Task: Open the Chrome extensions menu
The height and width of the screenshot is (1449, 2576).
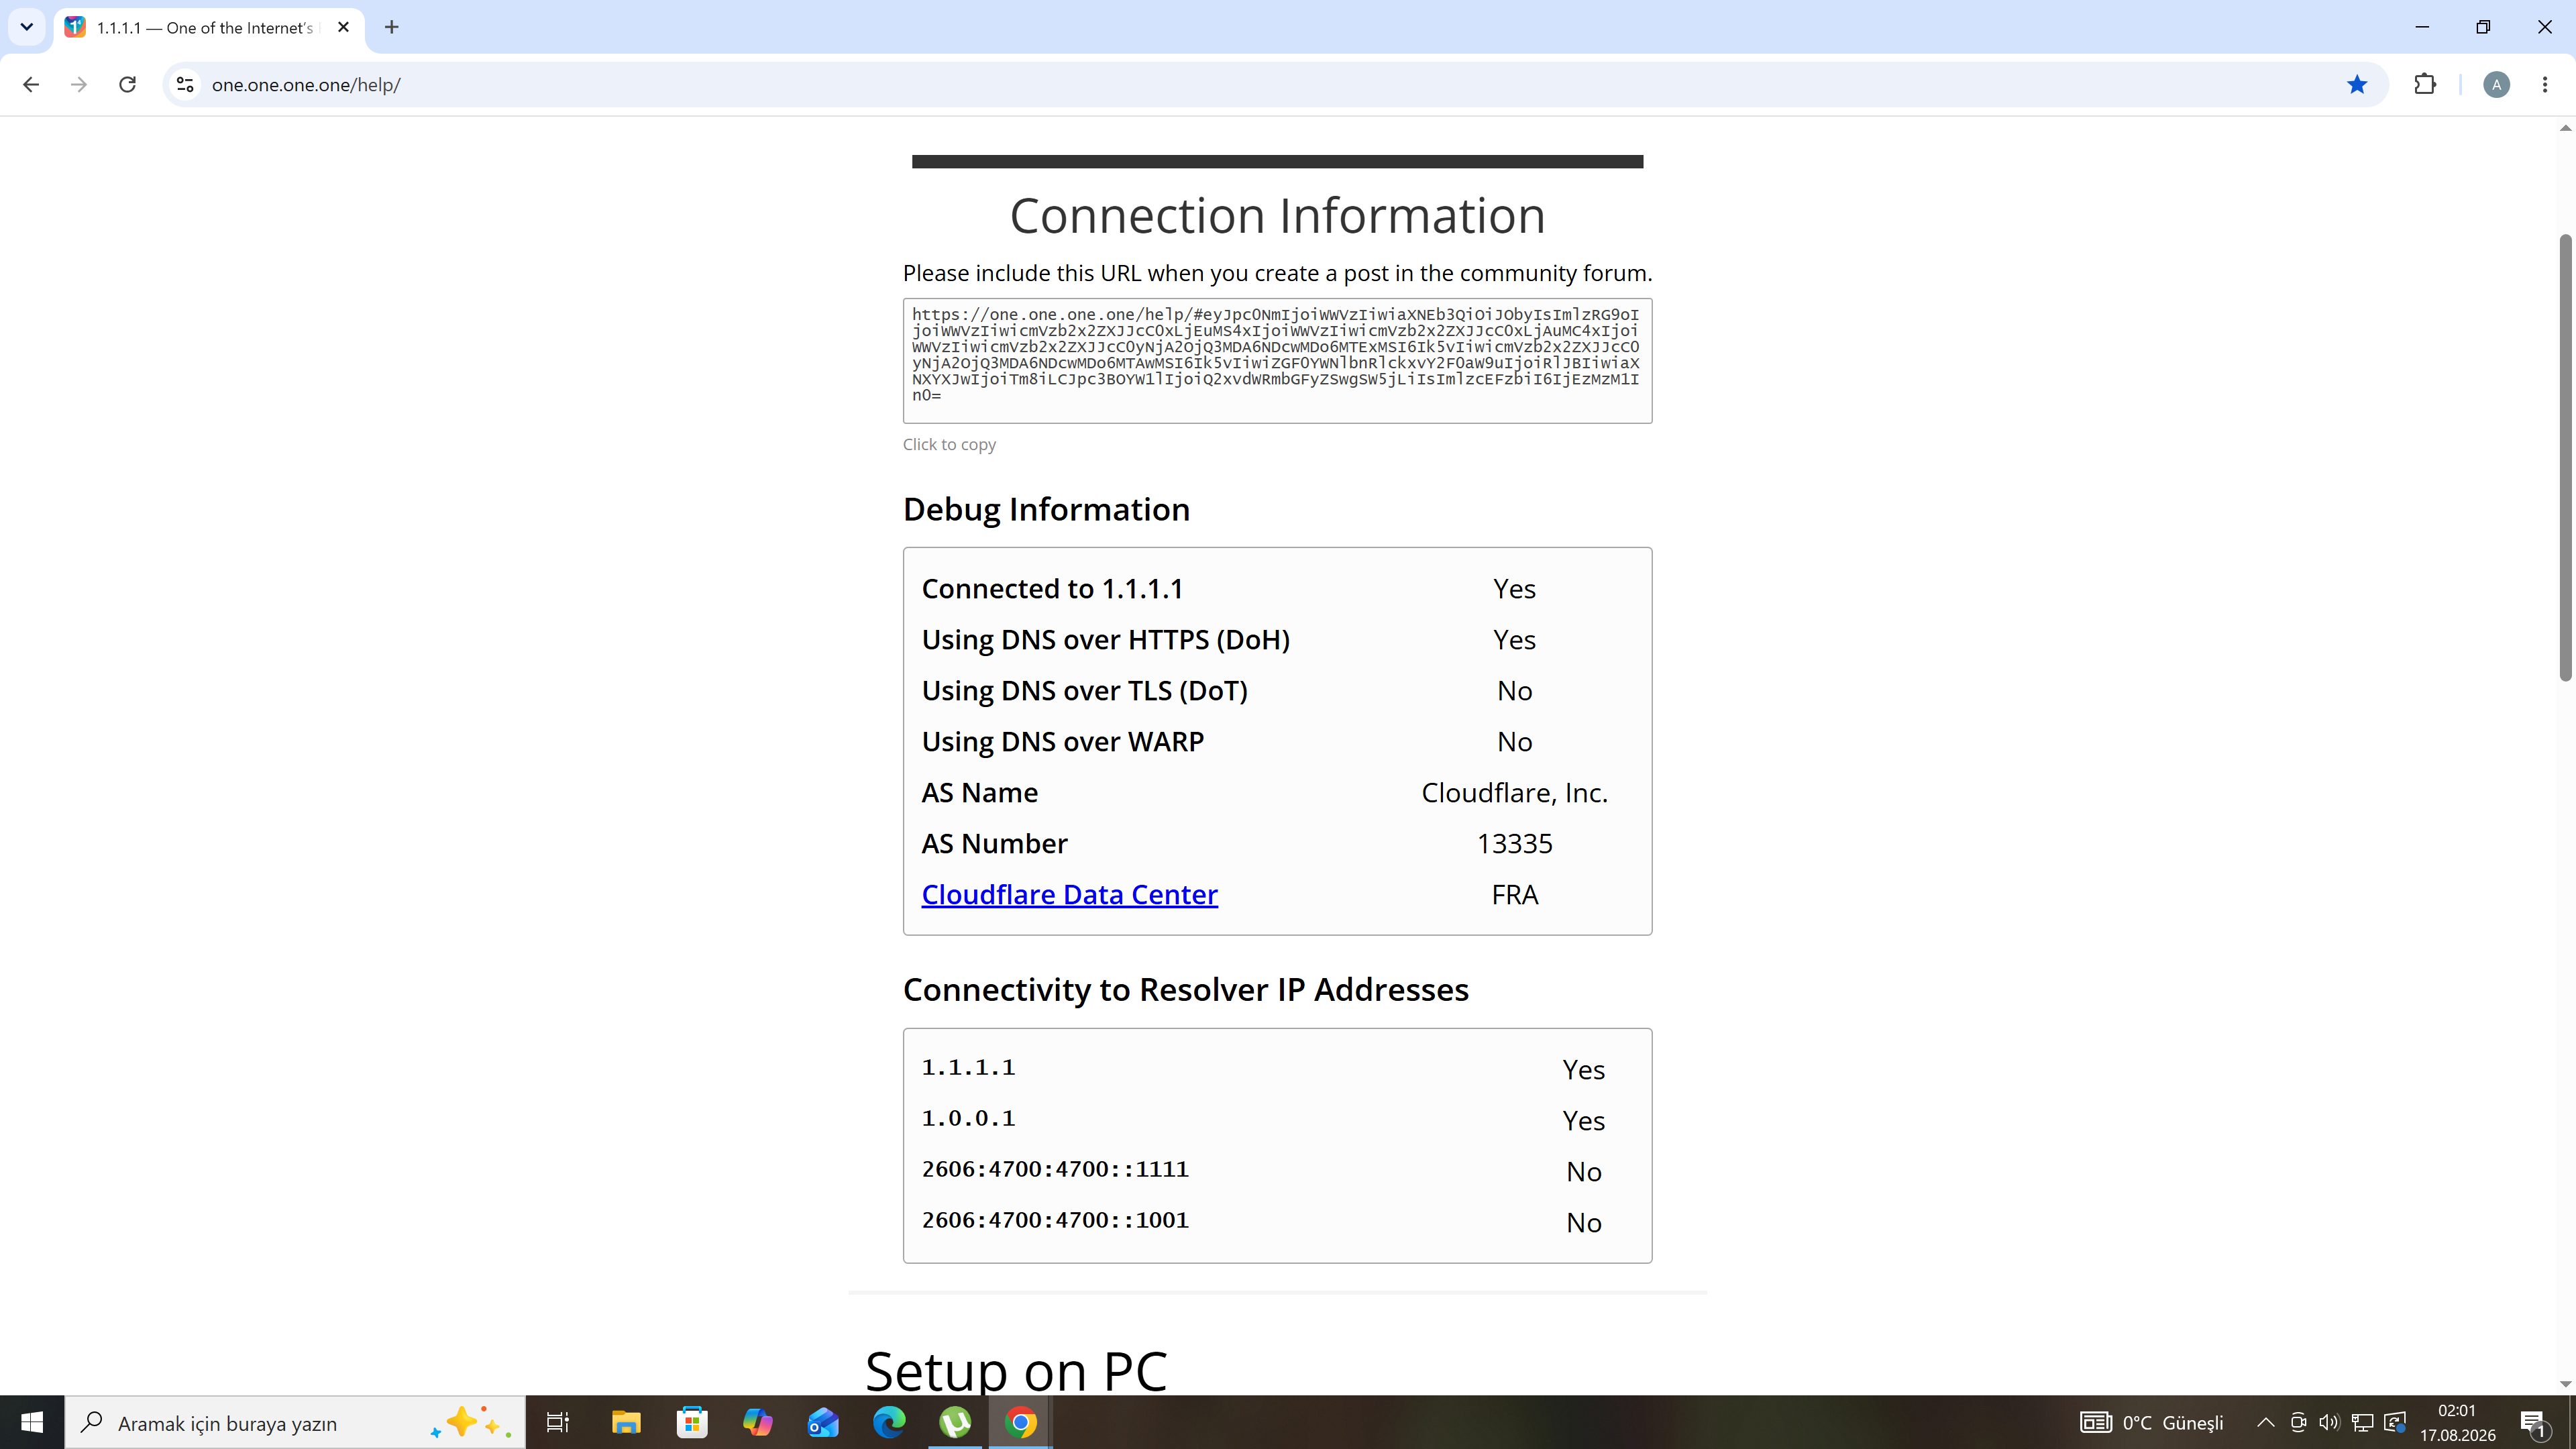Action: (2425, 85)
